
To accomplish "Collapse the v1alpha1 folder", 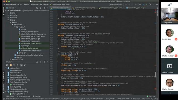I will (x=15, y=27).
